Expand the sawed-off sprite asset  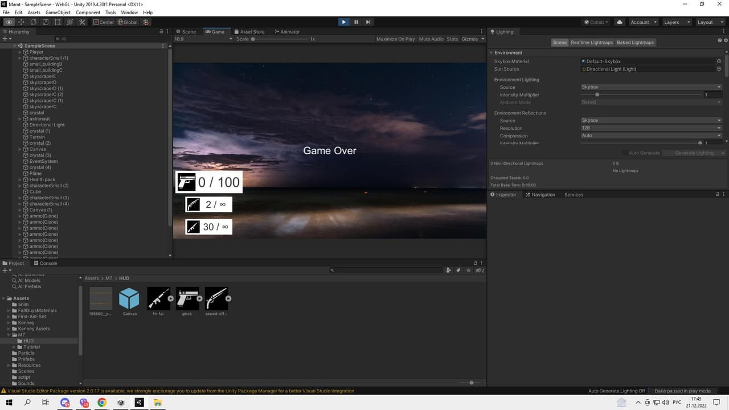point(228,298)
